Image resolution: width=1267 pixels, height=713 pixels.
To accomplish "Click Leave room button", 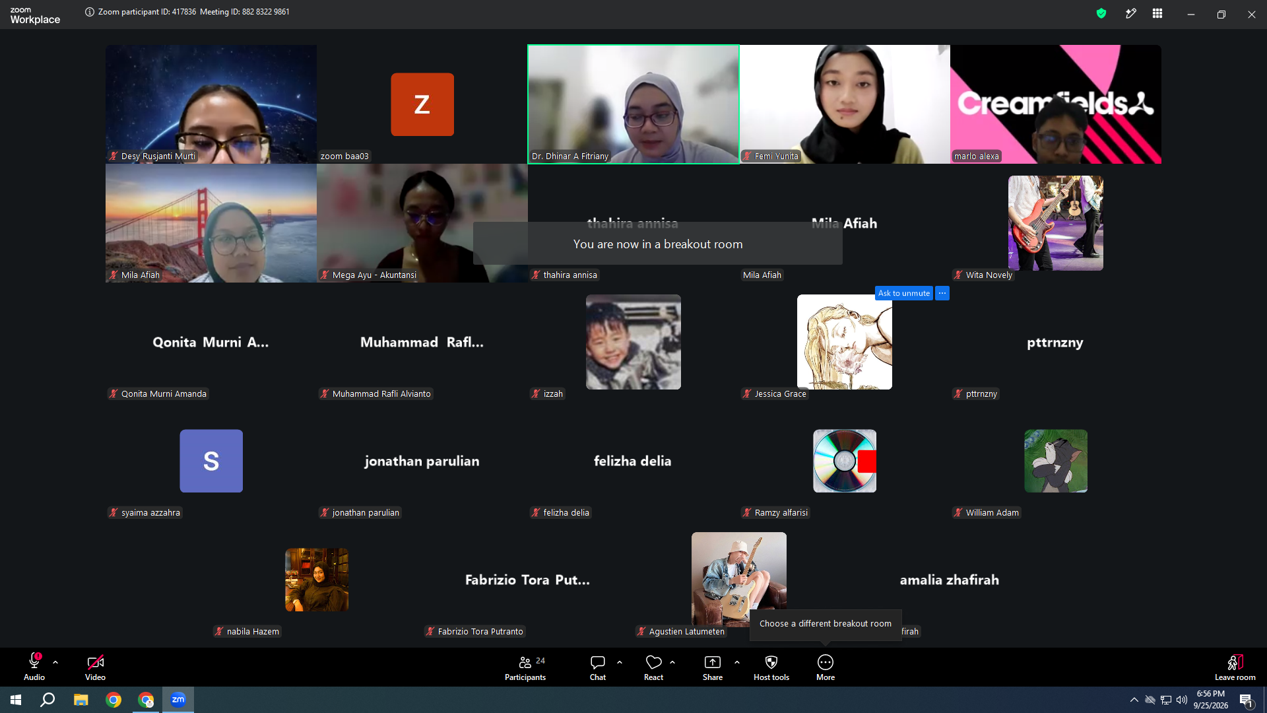I will (1235, 667).
